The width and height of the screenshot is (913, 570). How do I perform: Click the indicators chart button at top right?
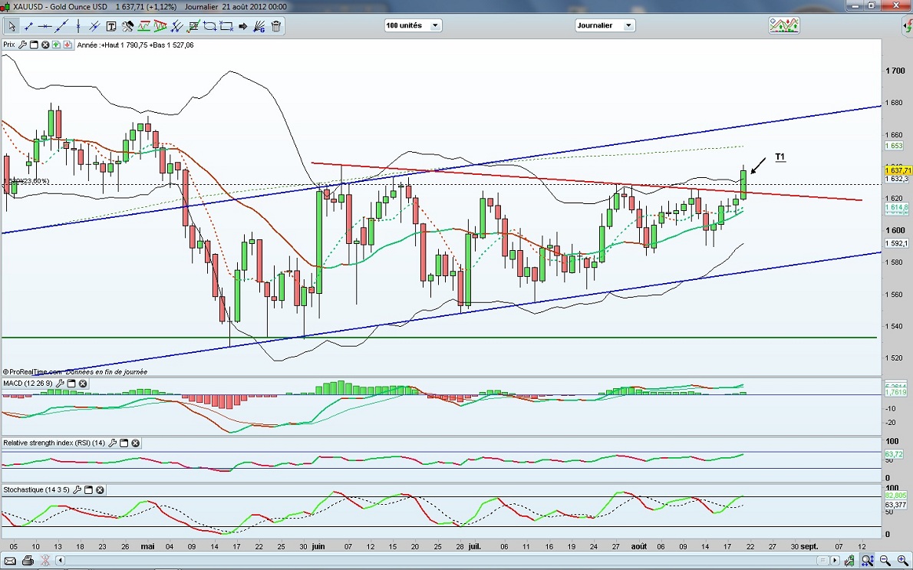coord(784,25)
